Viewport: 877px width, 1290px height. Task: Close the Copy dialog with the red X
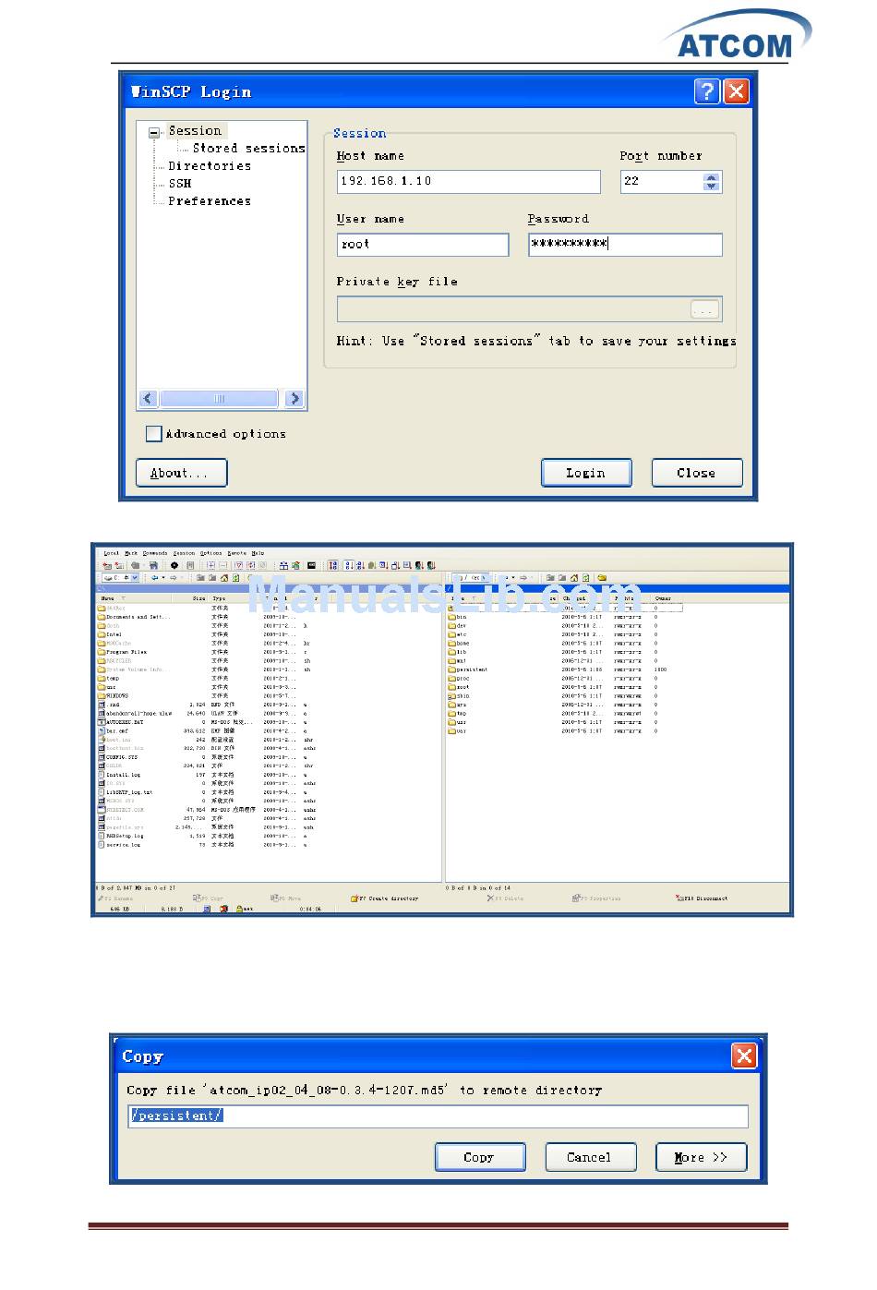click(x=744, y=1055)
